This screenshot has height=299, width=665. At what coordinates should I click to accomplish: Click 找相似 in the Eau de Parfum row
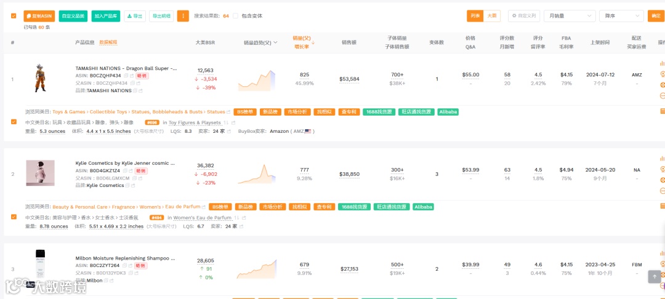299,207
